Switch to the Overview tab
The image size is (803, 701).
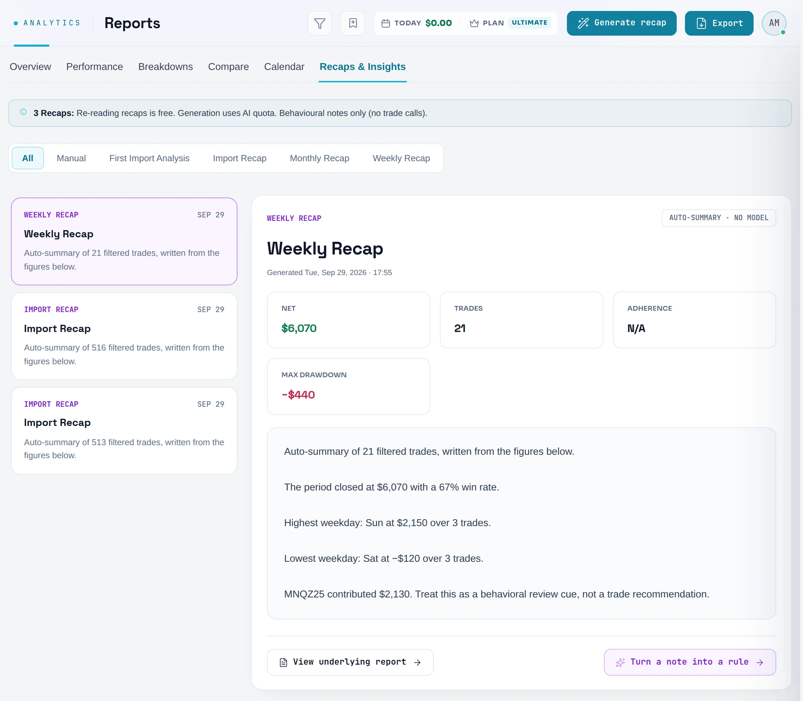point(30,67)
